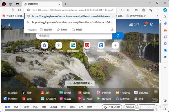Viewport: 169px width, 112px height.
Task: Open the 腾讯视频 link
Action: coord(104,99)
